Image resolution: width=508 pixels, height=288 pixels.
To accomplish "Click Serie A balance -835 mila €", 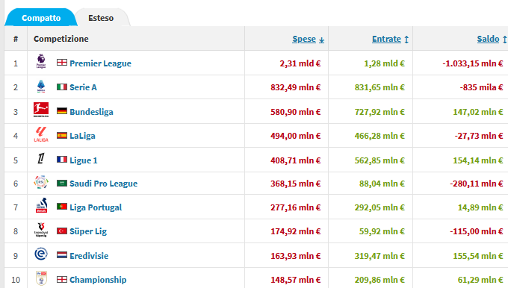I will [481, 87].
